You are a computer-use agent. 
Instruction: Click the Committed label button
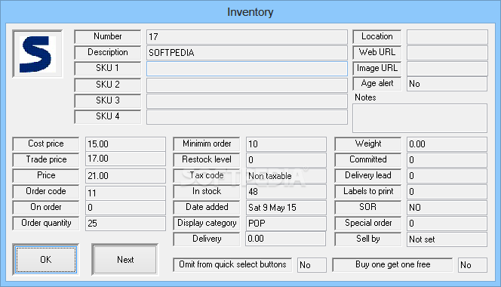pos(368,159)
